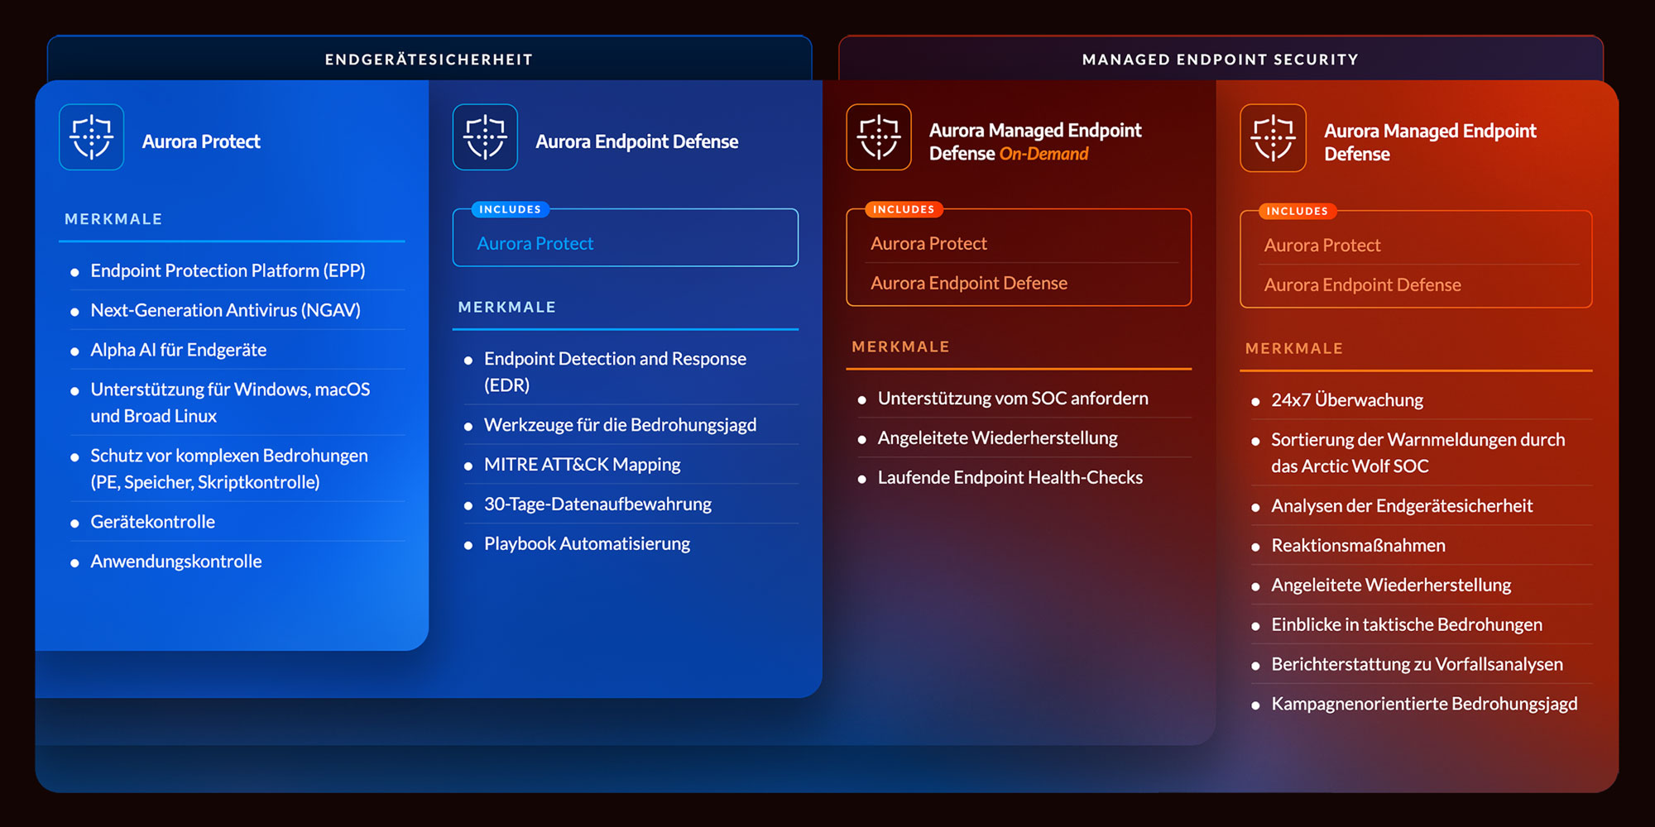Viewport: 1655px width, 827px height.
Task: Click the On-Demand card's shield icon
Action: tap(879, 137)
